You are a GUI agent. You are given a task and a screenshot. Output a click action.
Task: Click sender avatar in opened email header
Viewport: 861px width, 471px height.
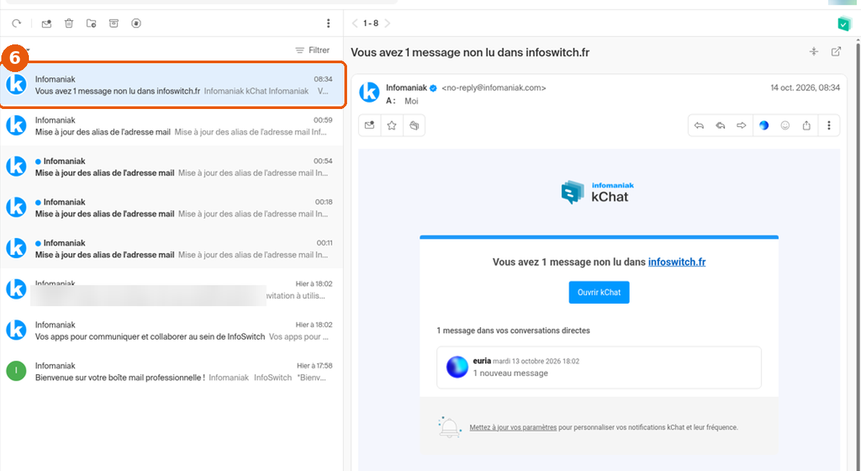click(369, 92)
